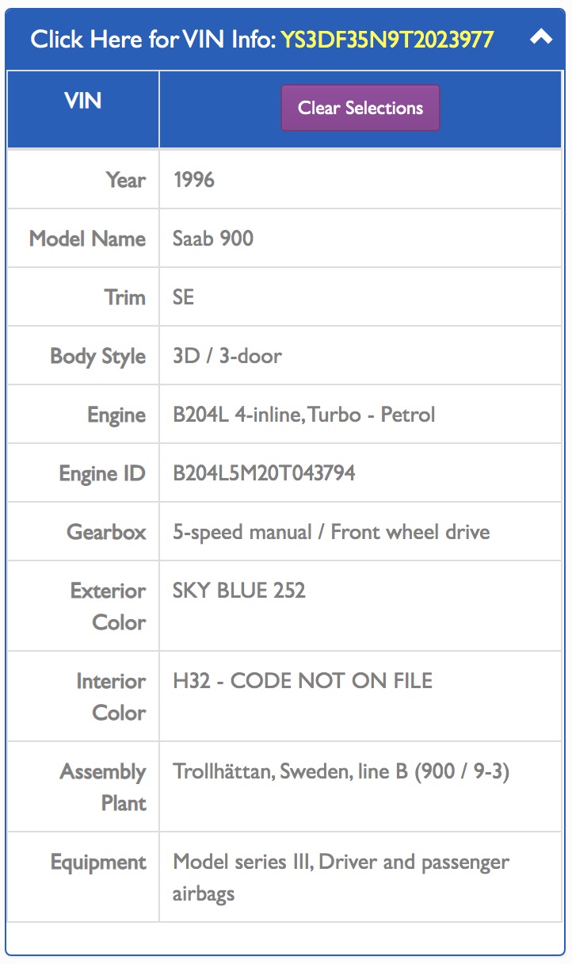The image size is (572, 964).
Task: Click the Year row label
Action: tap(126, 180)
